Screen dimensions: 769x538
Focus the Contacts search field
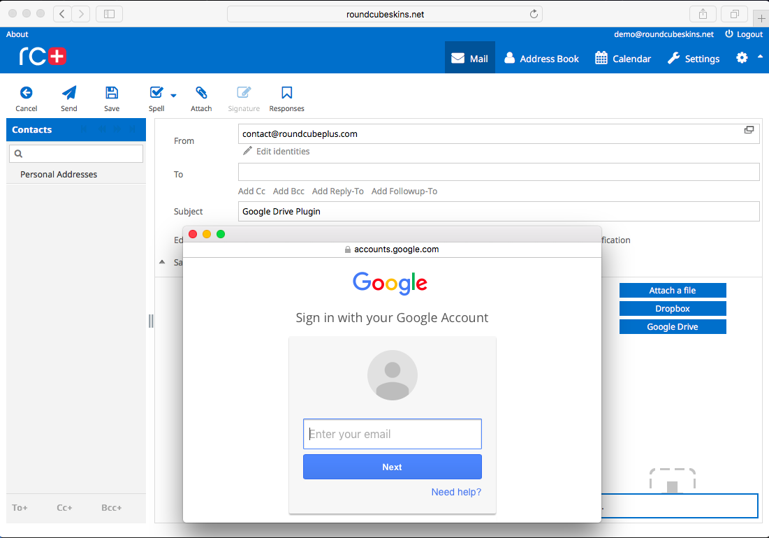(76, 154)
